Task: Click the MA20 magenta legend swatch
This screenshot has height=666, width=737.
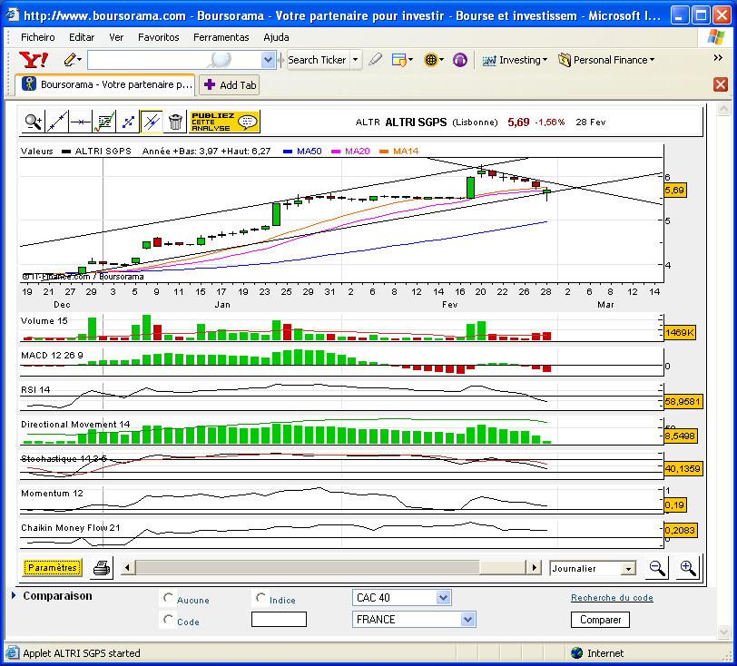Action: pyautogui.click(x=336, y=152)
